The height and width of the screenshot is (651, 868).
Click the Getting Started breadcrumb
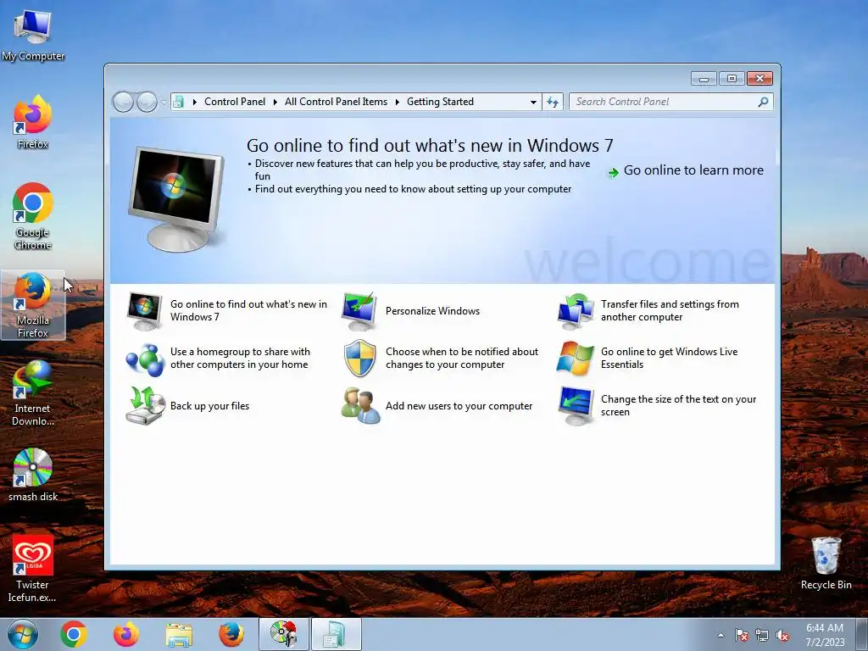coord(440,102)
